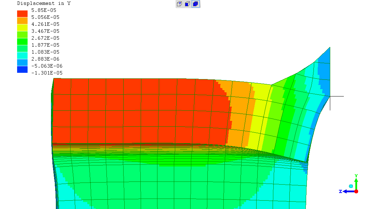The image size is (377, 209).
Task: Click the red 5.85E-05 legend swatch
Action: [22, 14]
